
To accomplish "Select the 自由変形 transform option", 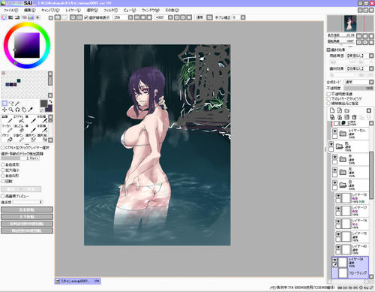I will pyautogui.click(x=3, y=164).
